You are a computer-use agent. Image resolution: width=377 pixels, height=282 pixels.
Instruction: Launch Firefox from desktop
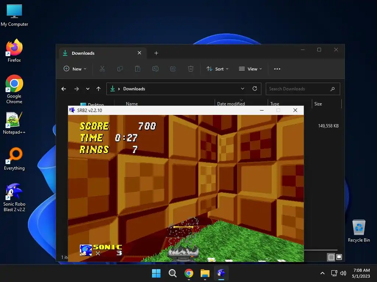click(x=14, y=51)
